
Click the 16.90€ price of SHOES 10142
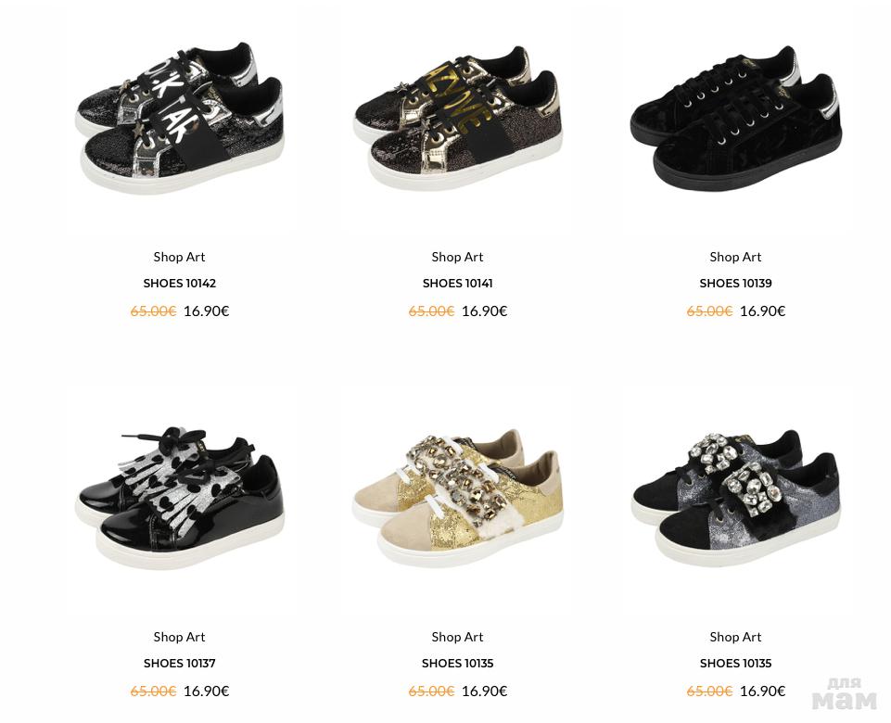coord(206,311)
